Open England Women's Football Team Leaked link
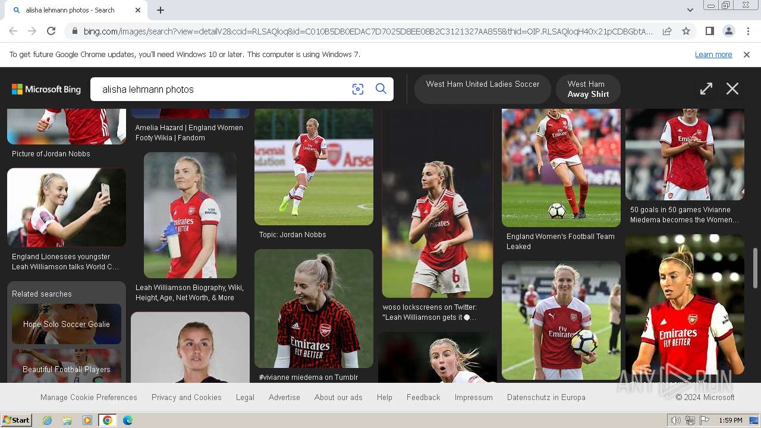 click(561, 241)
